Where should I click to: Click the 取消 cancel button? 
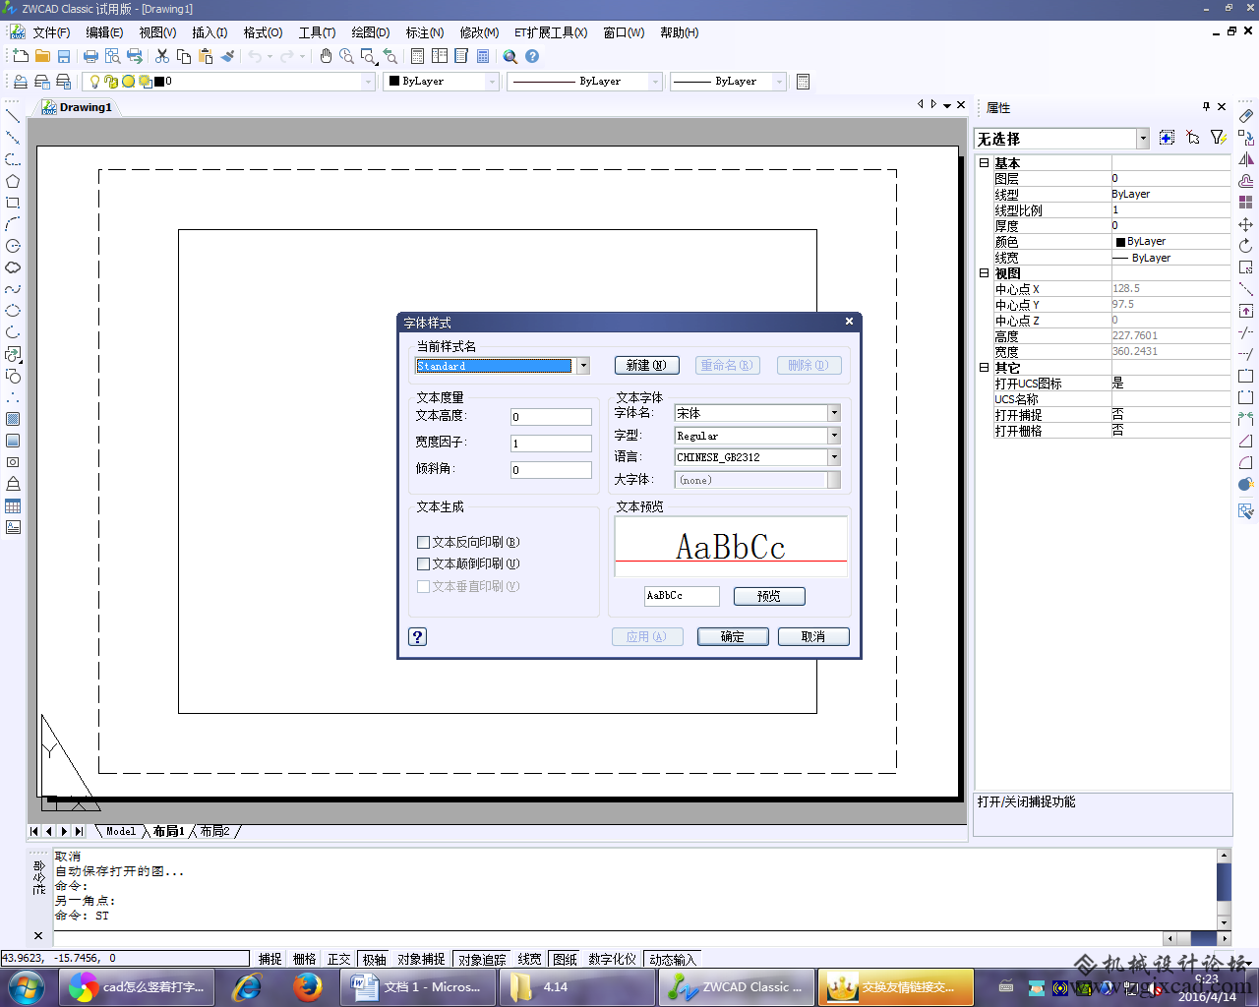(x=813, y=636)
